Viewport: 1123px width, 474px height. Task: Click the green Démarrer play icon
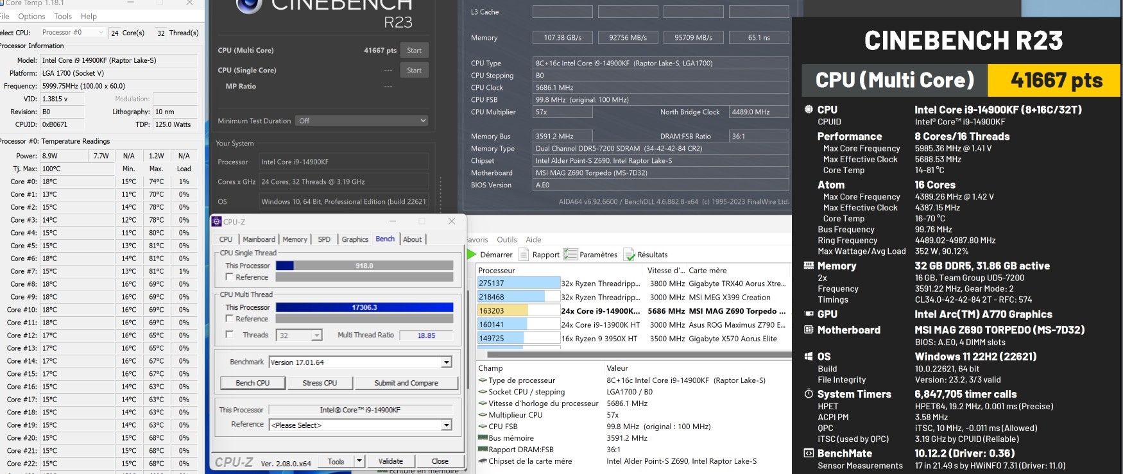pyautogui.click(x=472, y=255)
